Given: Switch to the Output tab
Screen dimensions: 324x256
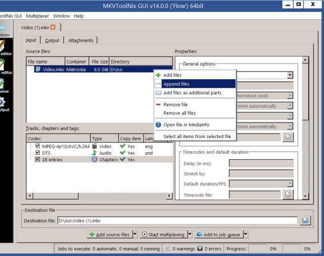Looking at the screenshot, I should click(x=52, y=40).
